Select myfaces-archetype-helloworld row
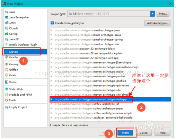Viewport: 176px width, 139px height. click(110, 118)
